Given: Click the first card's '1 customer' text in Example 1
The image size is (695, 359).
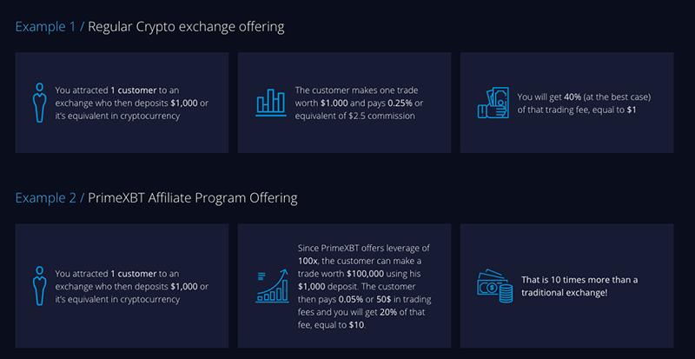Looking at the screenshot, I should pyautogui.click(x=134, y=90).
